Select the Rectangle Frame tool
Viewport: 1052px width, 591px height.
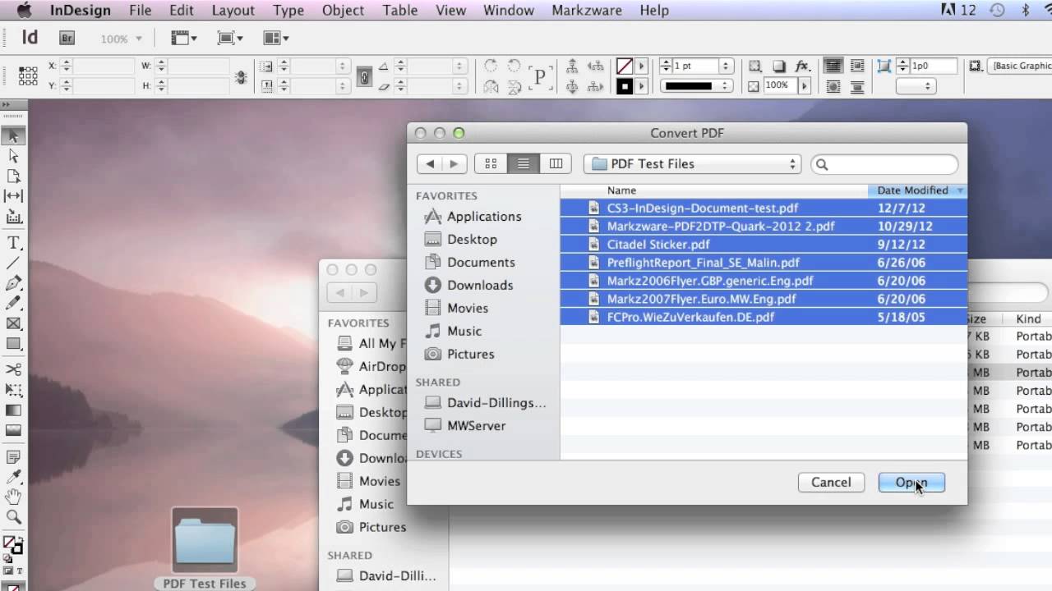coord(13,323)
